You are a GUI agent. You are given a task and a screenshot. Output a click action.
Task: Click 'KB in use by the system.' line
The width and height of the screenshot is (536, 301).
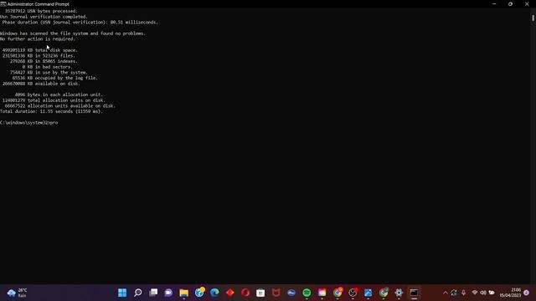coord(49,73)
